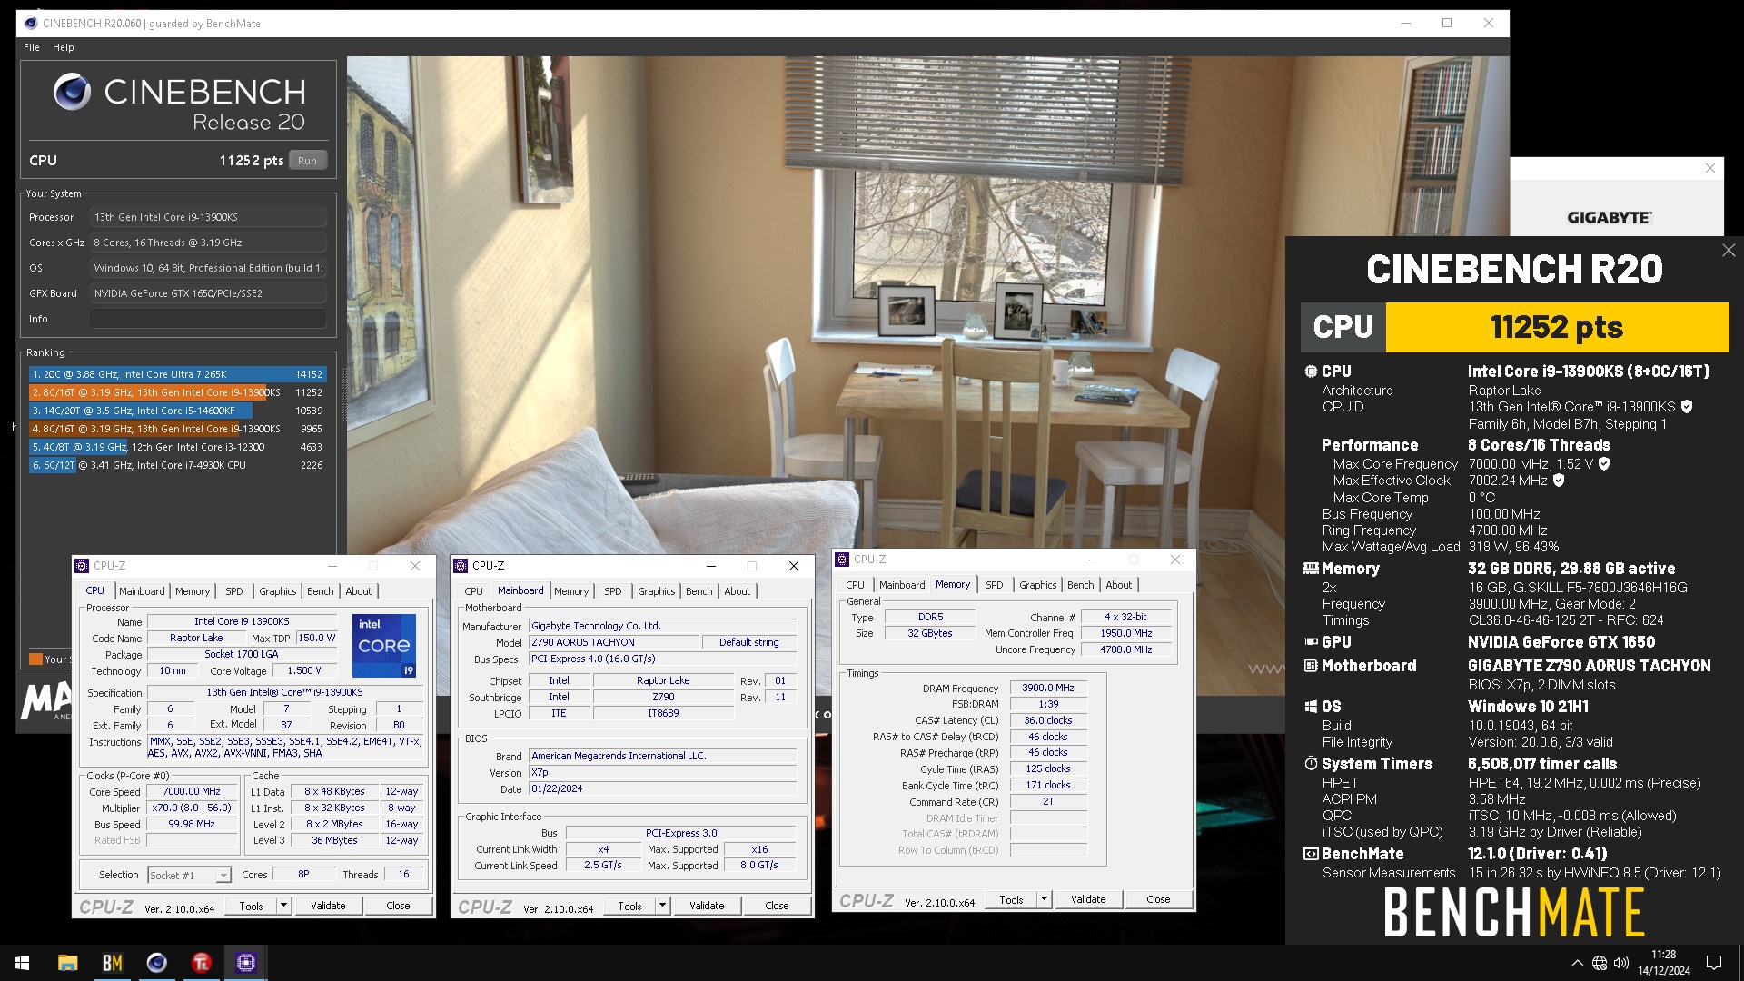Switch to Memory tab in left CPU-Z window
This screenshot has height=981, width=1744.
click(193, 591)
